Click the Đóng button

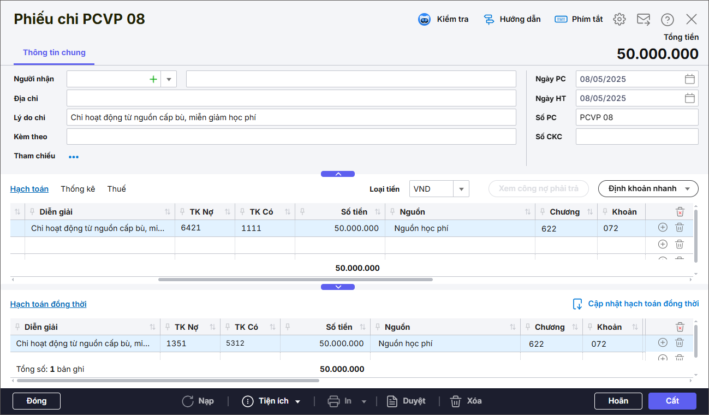tap(37, 401)
